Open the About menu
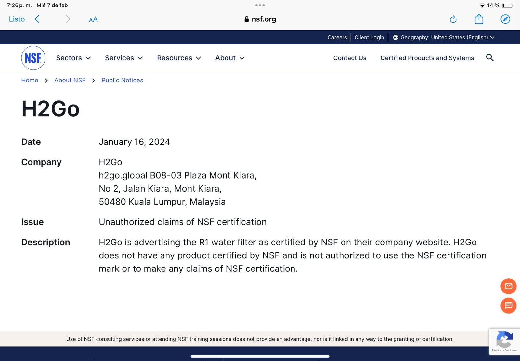The width and height of the screenshot is (520, 361). (230, 58)
